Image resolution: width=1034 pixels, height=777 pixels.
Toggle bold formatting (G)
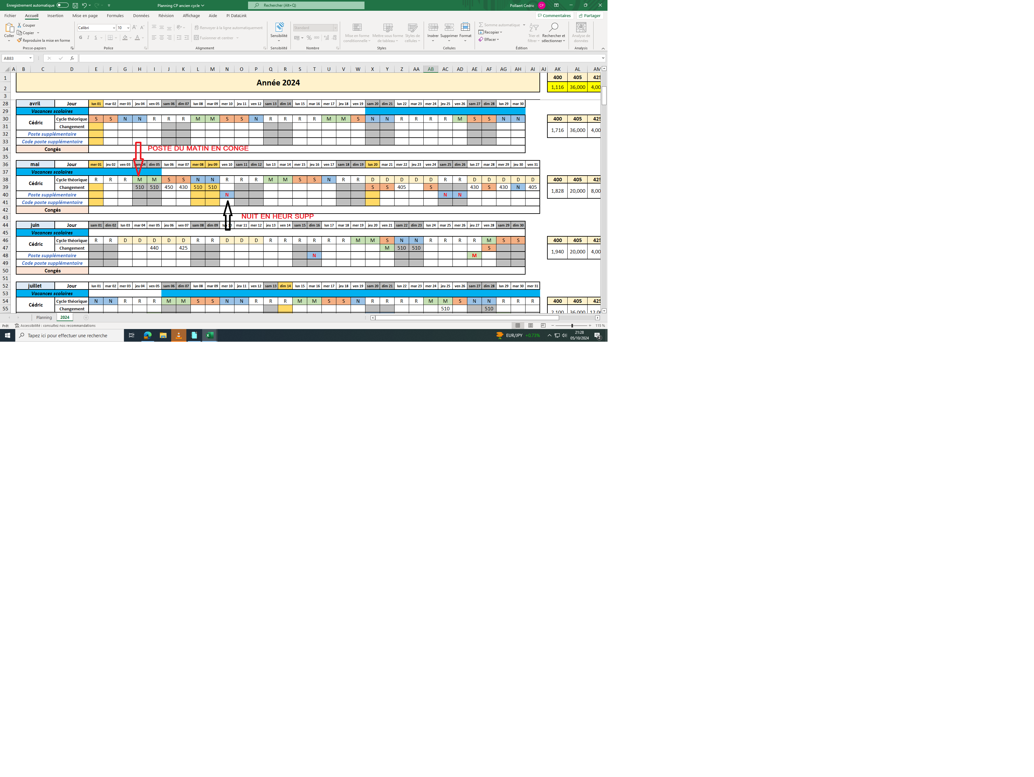[x=80, y=38]
